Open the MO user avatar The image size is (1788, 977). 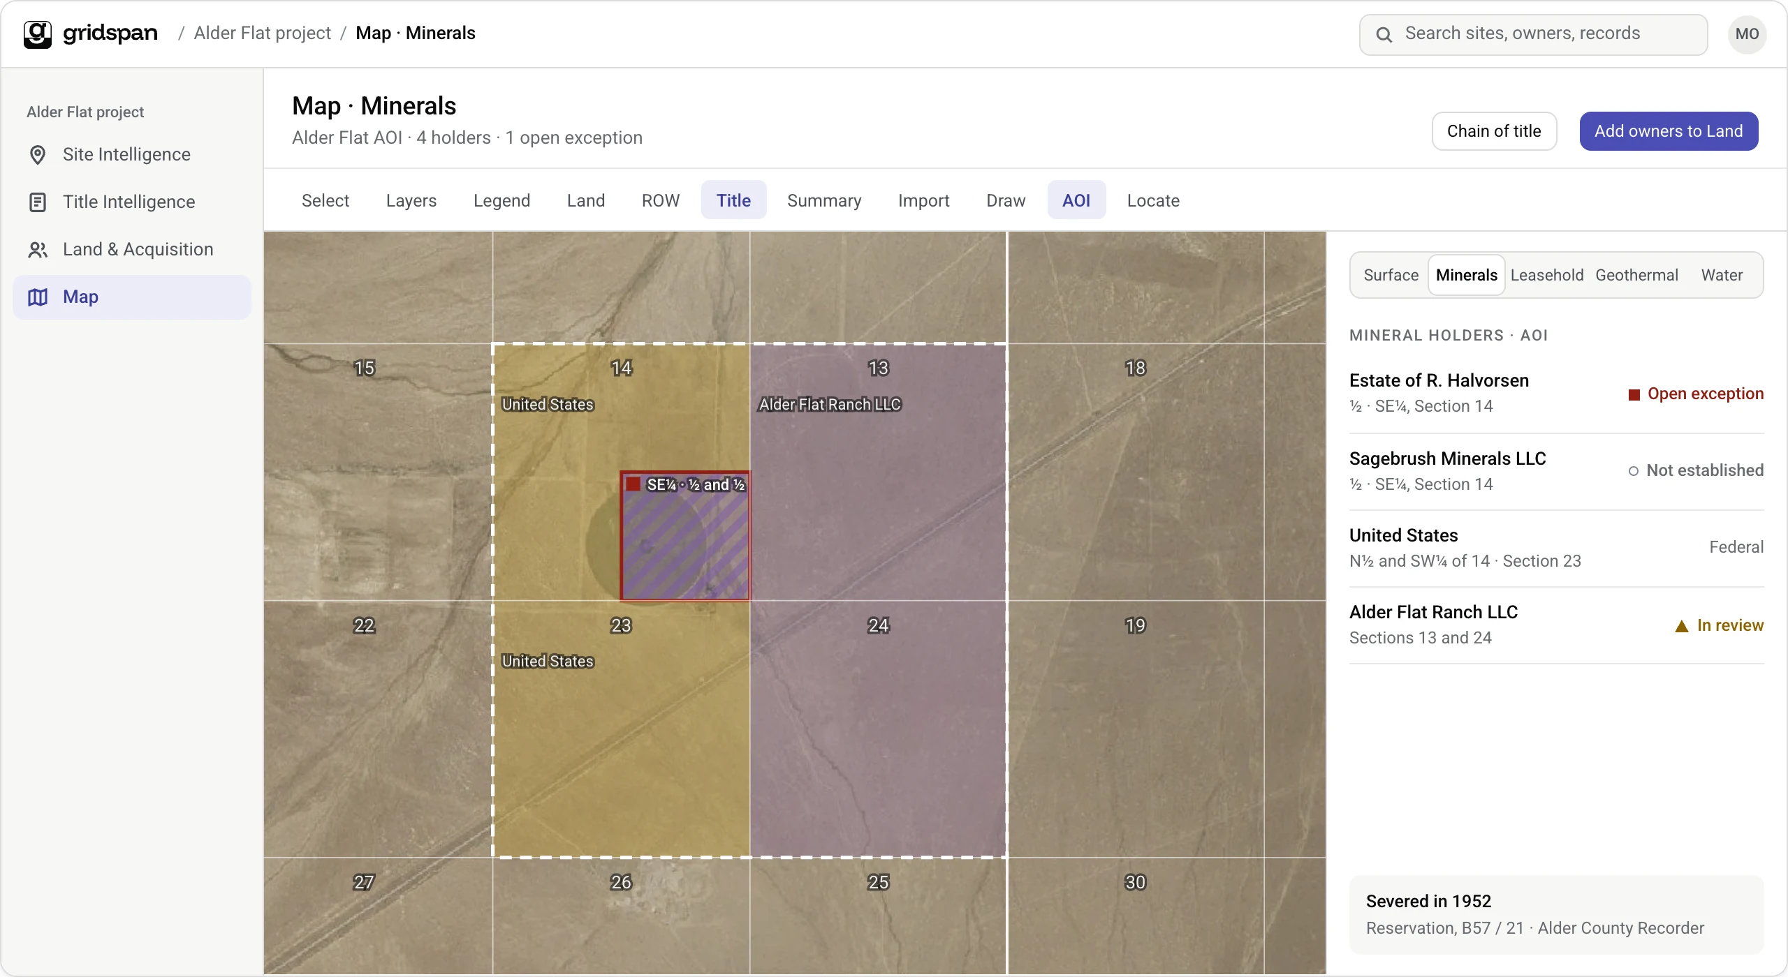pos(1747,34)
